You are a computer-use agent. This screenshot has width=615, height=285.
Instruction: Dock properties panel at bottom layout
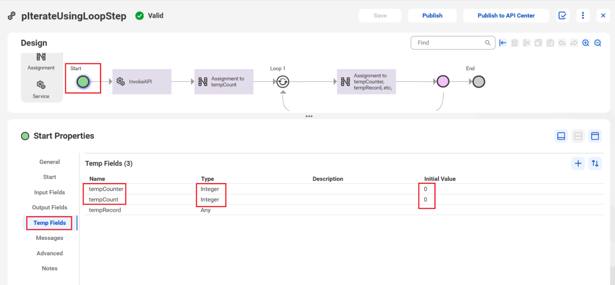pyautogui.click(x=561, y=136)
